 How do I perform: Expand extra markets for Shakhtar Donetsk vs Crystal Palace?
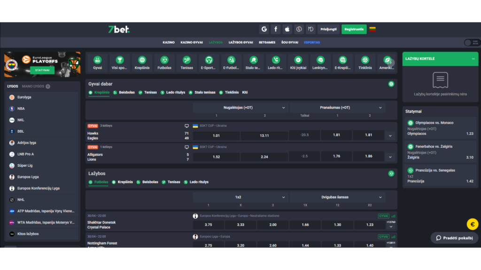pyautogui.click(x=391, y=225)
